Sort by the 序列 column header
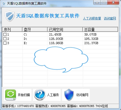The width and height of the screenshot is (121, 110). click(12, 30)
